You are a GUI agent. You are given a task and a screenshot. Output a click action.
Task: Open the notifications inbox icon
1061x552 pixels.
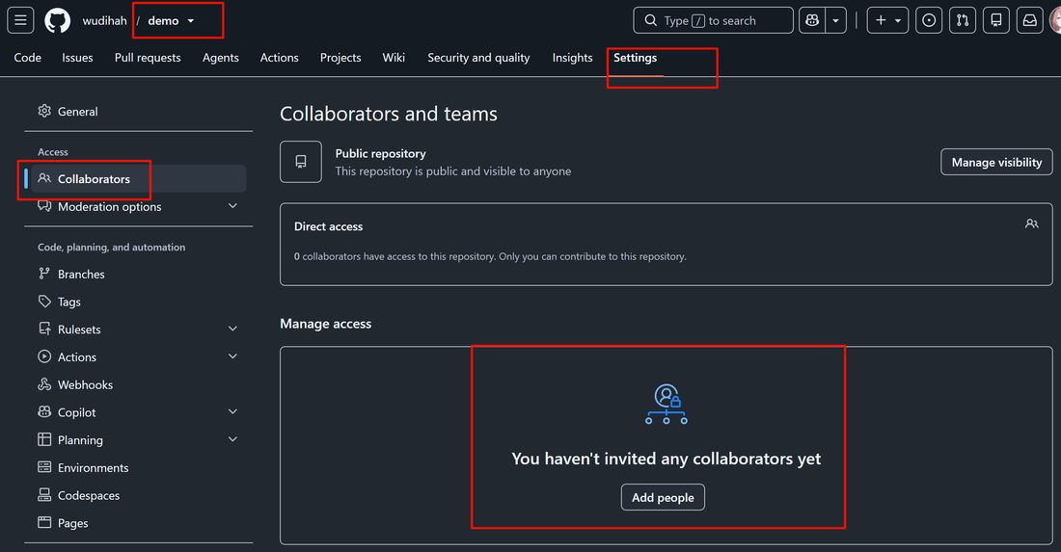point(1029,20)
